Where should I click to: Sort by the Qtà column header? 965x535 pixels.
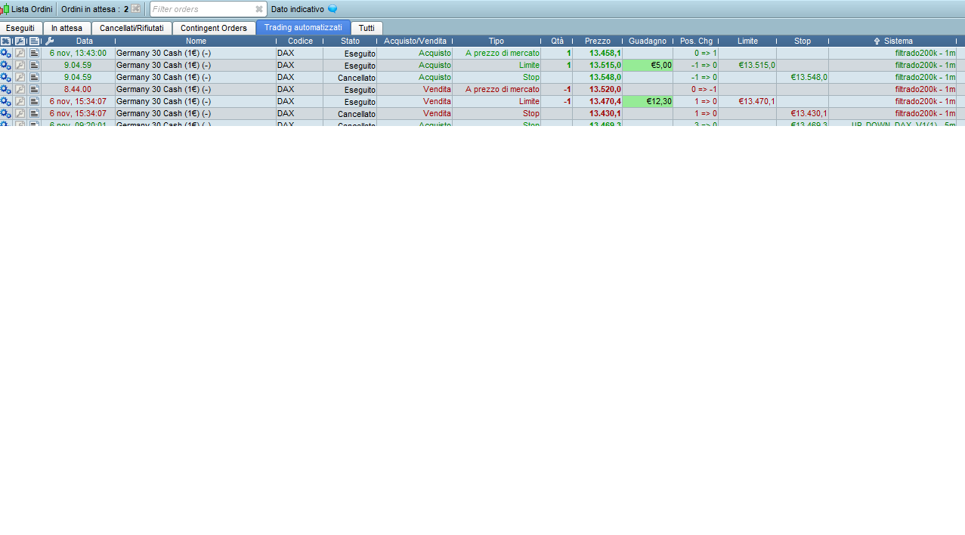click(x=557, y=42)
